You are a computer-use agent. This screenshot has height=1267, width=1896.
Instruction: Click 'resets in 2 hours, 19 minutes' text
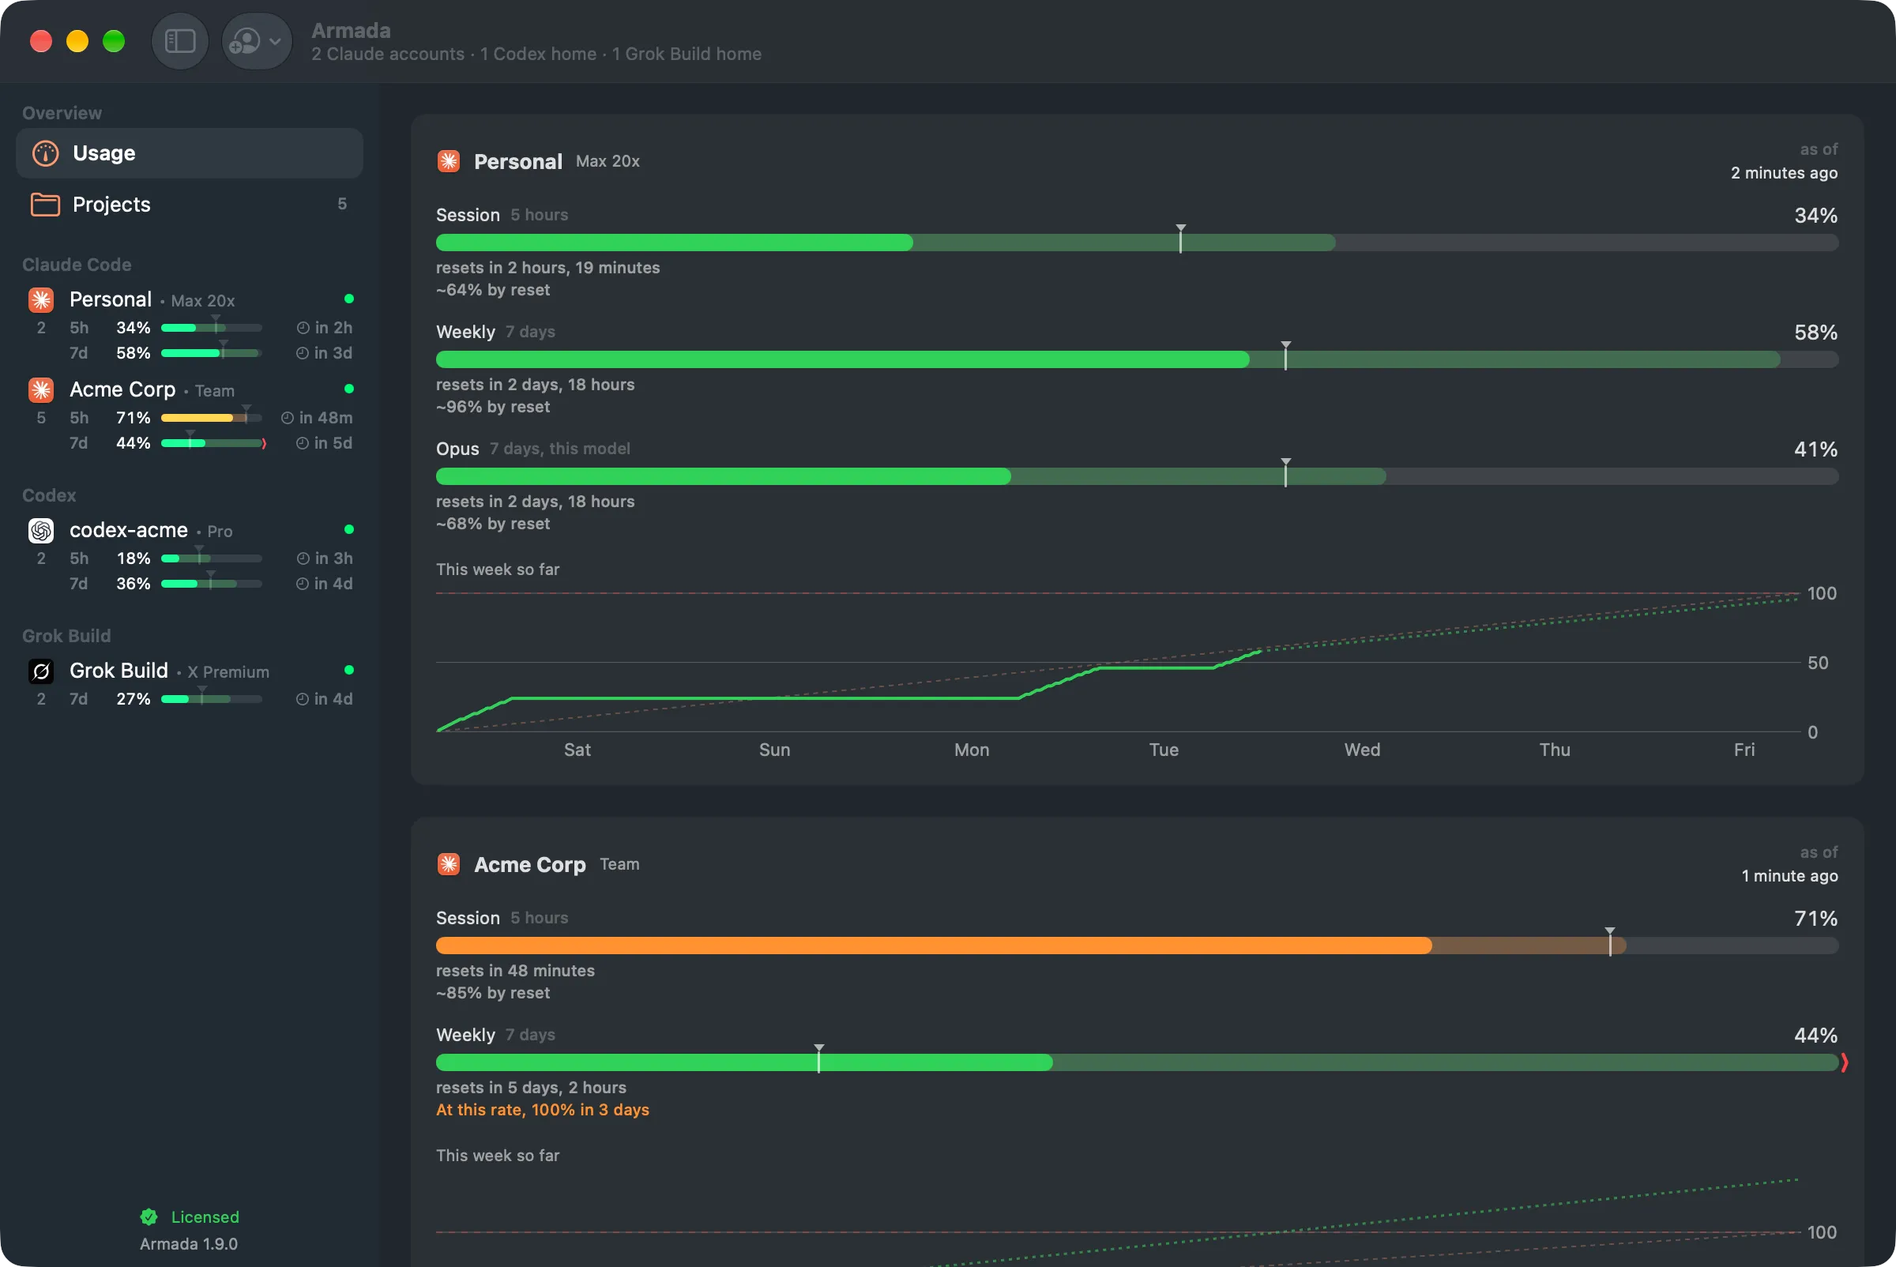(548, 268)
